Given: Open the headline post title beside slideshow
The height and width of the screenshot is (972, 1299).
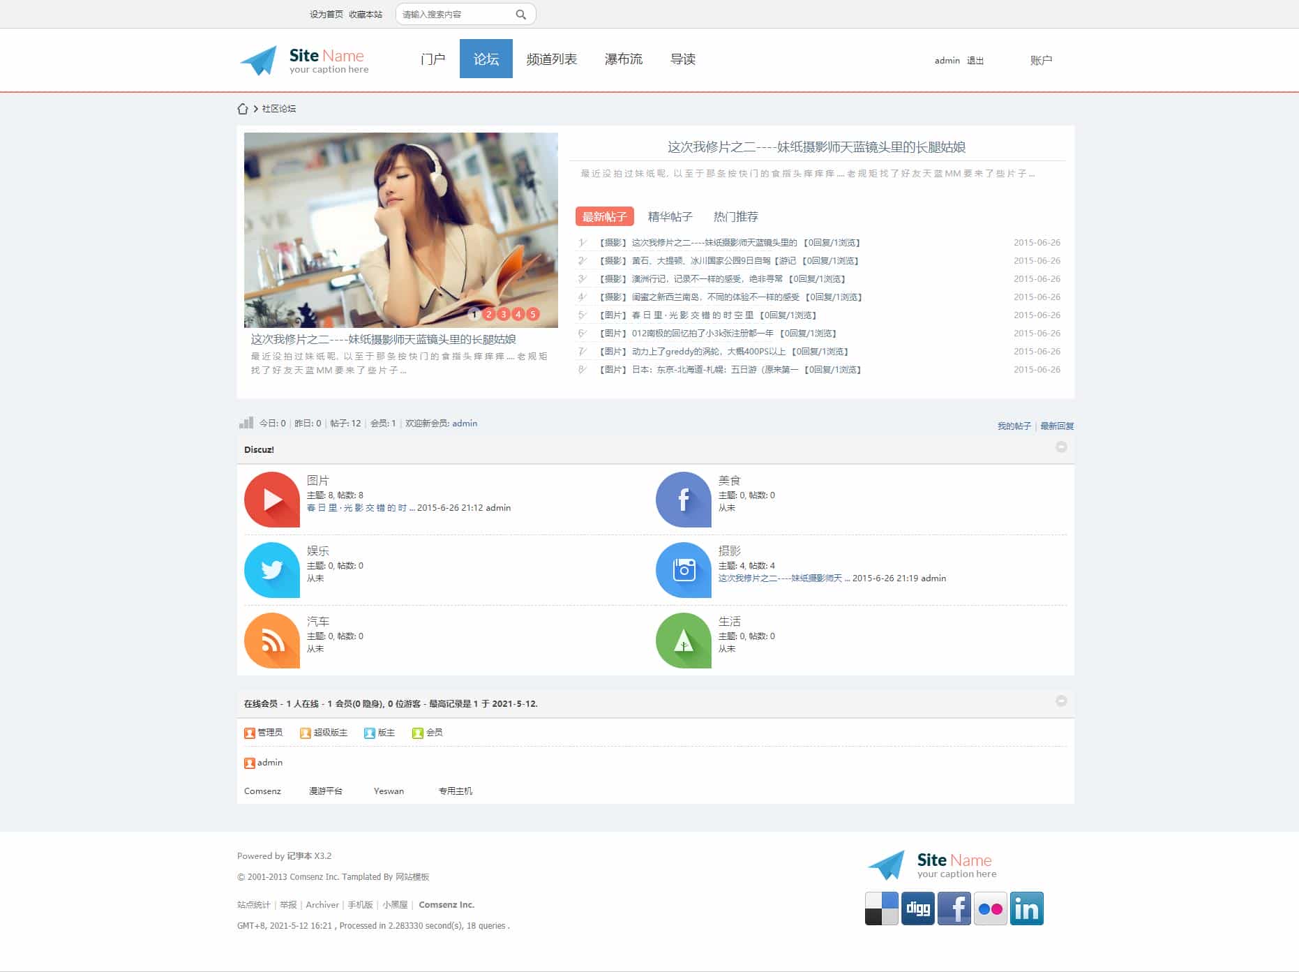Looking at the screenshot, I should pyautogui.click(x=816, y=147).
